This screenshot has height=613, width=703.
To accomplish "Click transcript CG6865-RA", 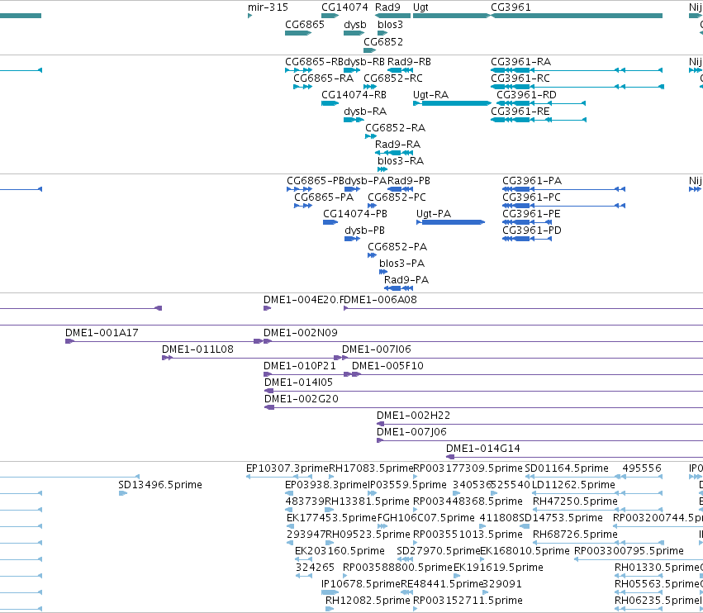I will 303,87.
